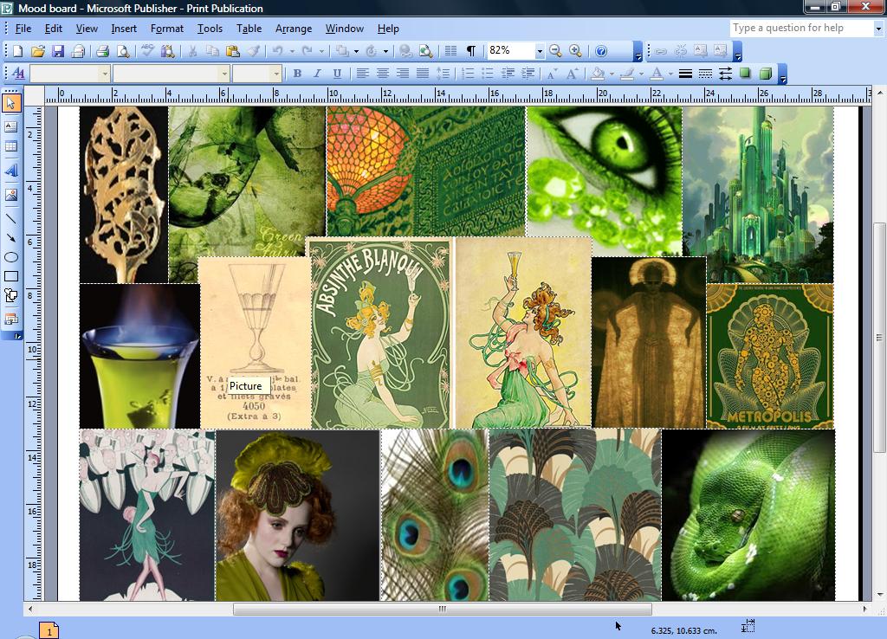The height and width of the screenshot is (639, 887).
Task: Expand Font Color dropdown arrow
Action: (x=671, y=74)
